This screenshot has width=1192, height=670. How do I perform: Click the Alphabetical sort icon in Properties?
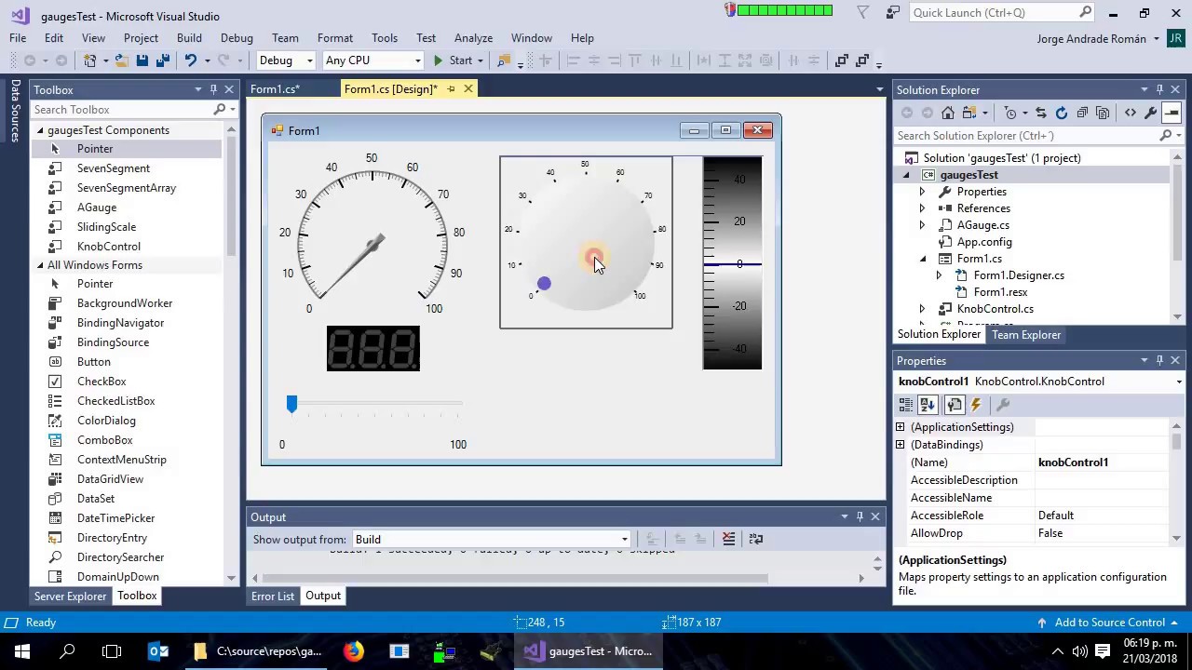928,405
